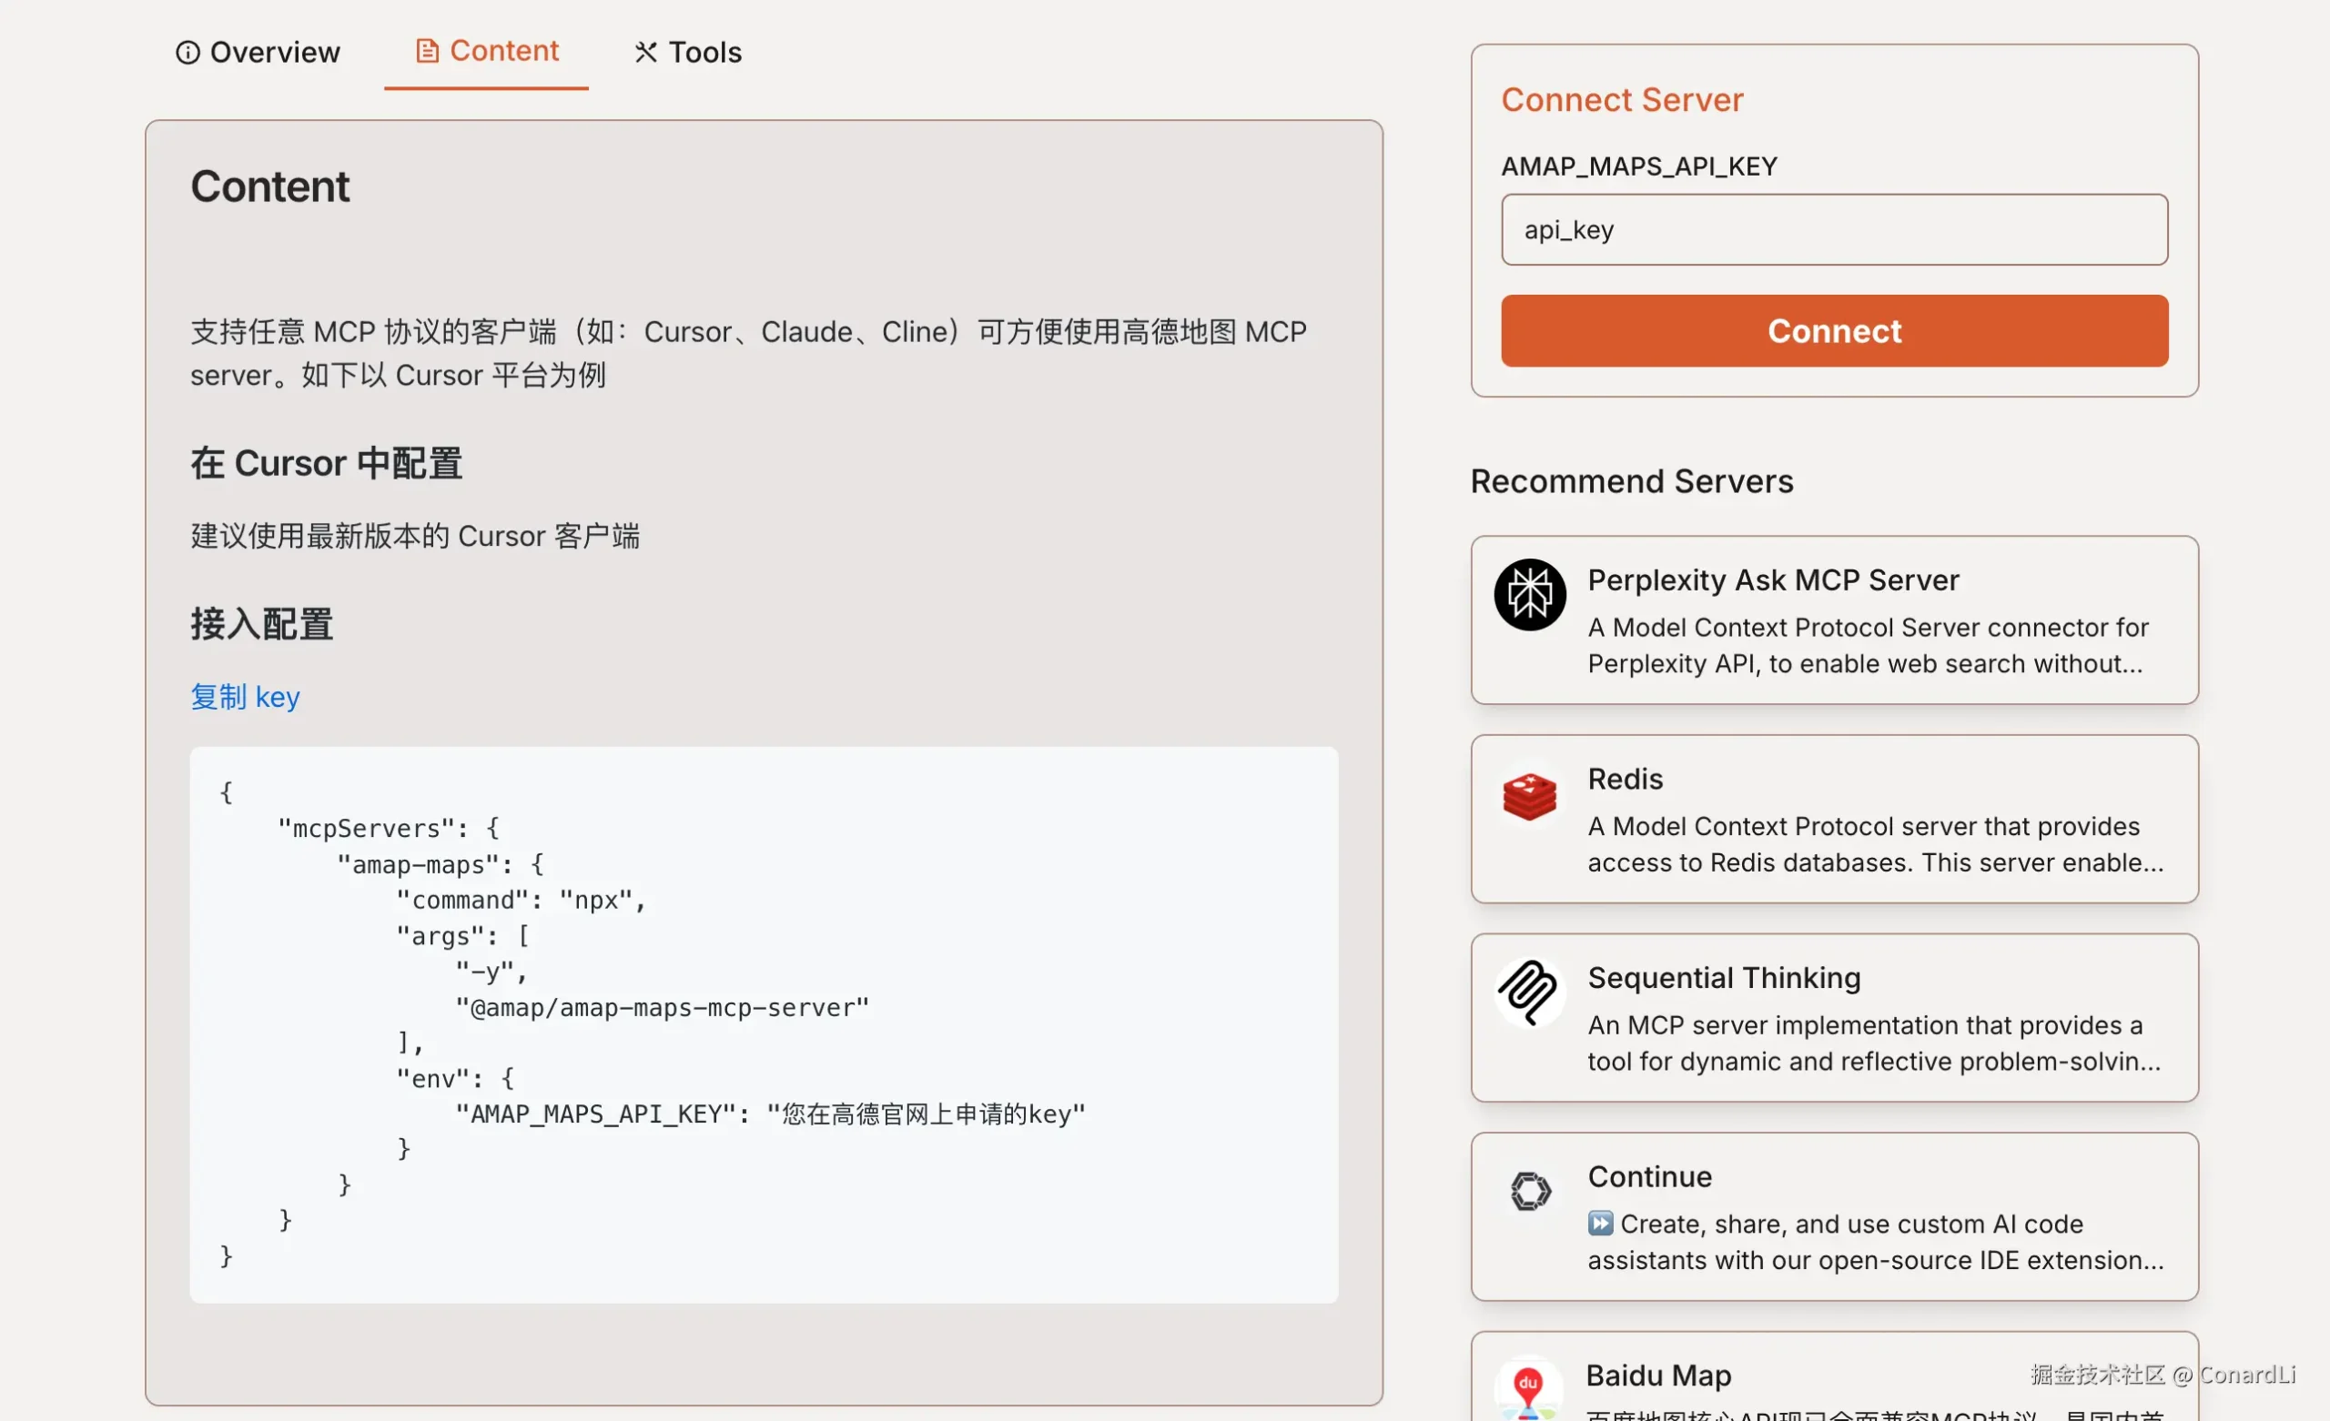Click the Redis red cube logo
The width and height of the screenshot is (2330, 1421).
point(1529,795)
